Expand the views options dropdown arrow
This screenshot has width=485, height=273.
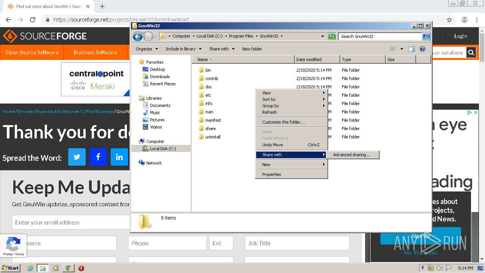tap(402, 49)
